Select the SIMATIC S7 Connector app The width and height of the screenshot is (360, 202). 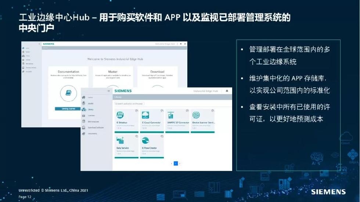pos(171,115)
